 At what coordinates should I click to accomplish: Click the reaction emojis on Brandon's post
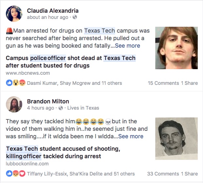coord(16,174)
